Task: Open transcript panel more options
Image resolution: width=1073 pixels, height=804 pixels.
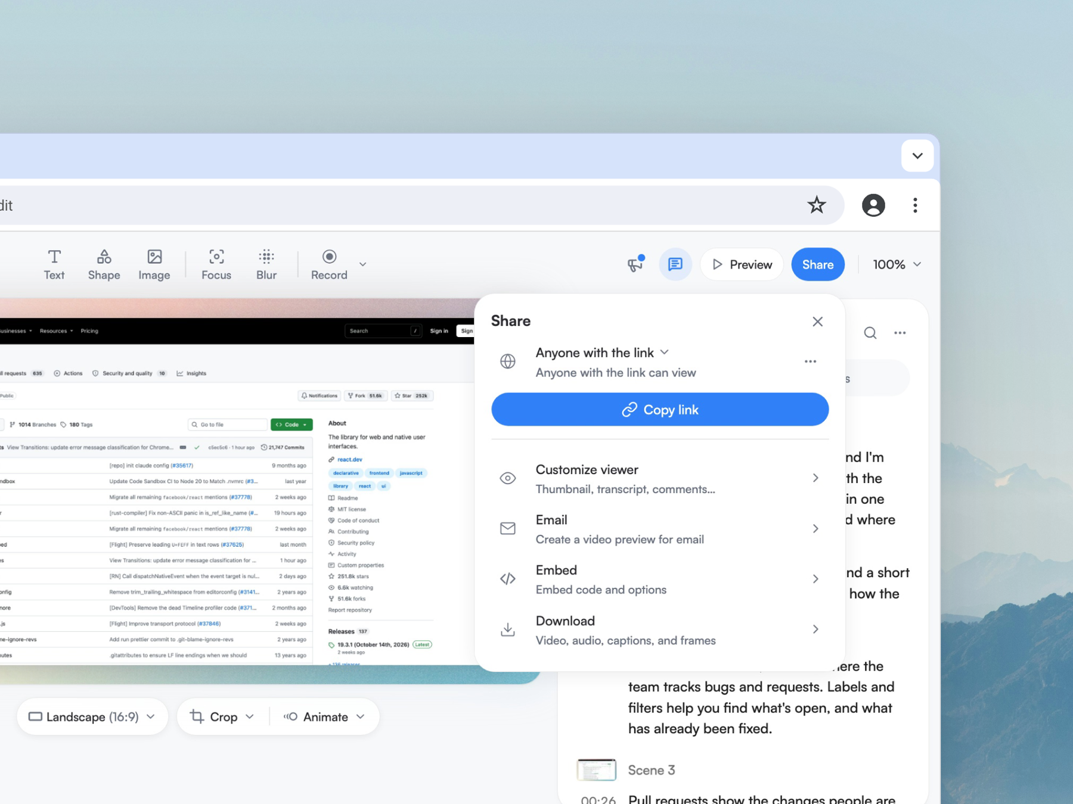Action: pos(900,333)
